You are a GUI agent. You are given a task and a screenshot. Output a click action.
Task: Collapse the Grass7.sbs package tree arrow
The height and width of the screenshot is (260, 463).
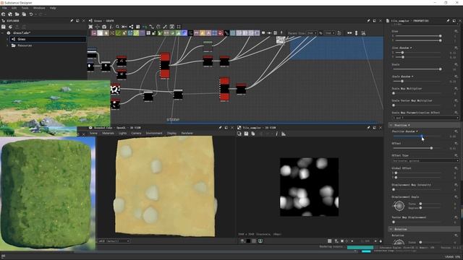(3, 33)
